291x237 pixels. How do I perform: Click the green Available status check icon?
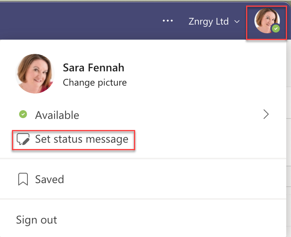click(23, 115)
